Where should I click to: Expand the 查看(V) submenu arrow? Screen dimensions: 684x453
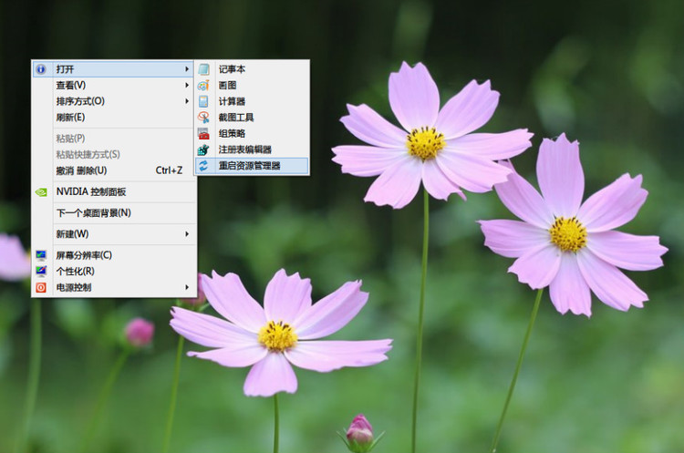coord(187,85)
